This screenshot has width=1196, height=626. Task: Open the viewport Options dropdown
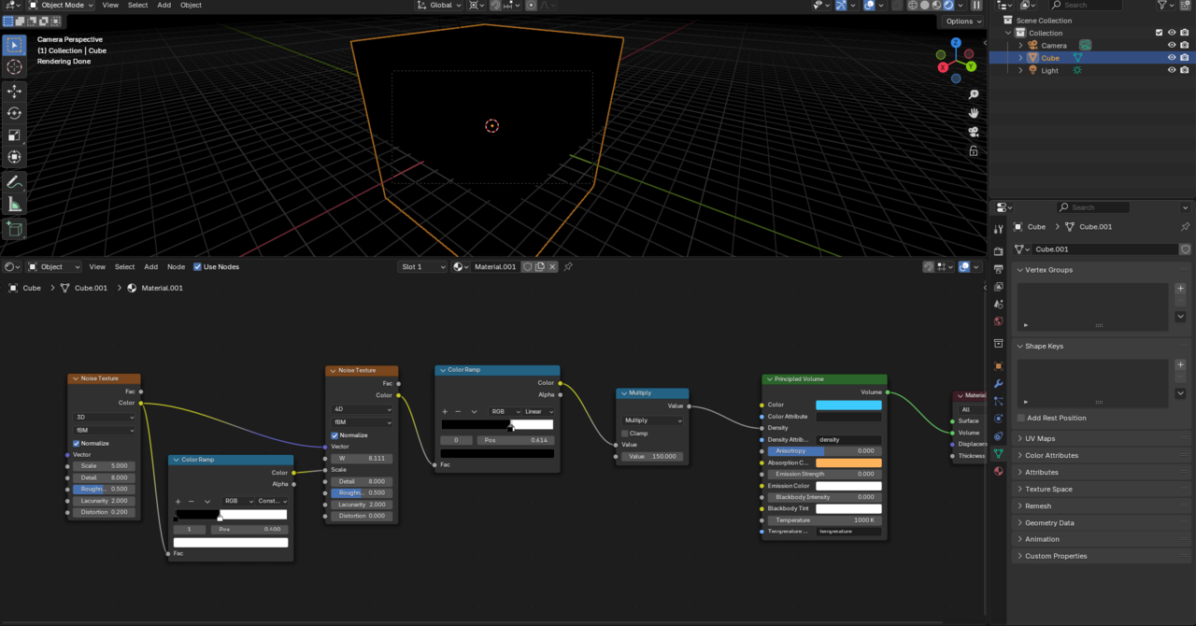(962, 21)
